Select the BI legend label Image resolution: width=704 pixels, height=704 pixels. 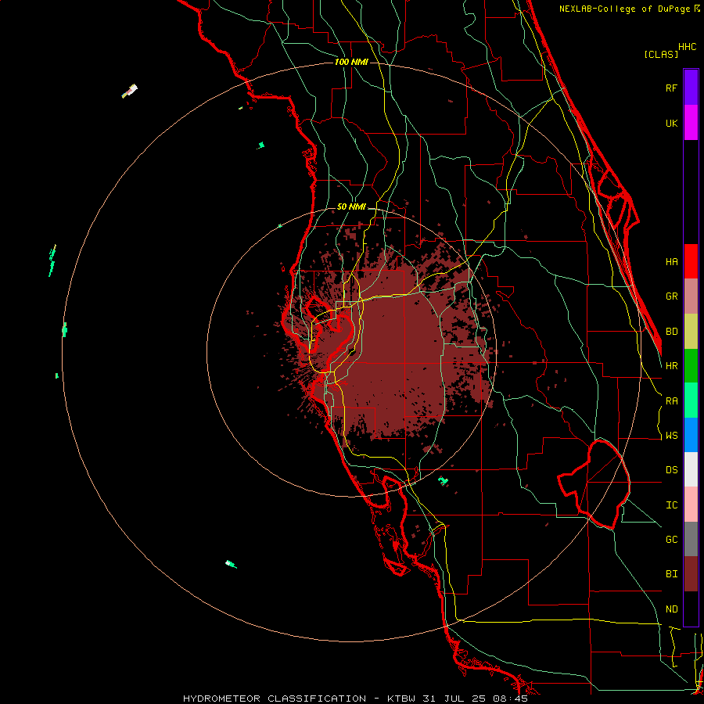(x=672, y=574)
